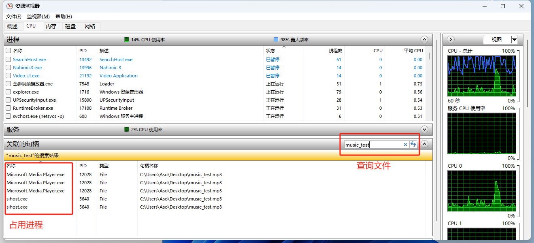
Task: Toggle the select-all checkbox beside 名称 header
Action: (8, 51)
